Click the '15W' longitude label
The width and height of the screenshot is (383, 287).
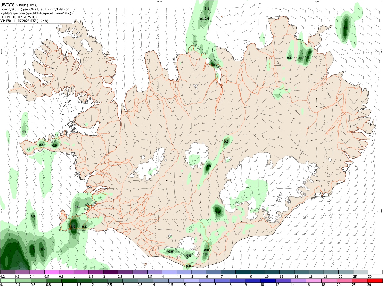point(317,1)
